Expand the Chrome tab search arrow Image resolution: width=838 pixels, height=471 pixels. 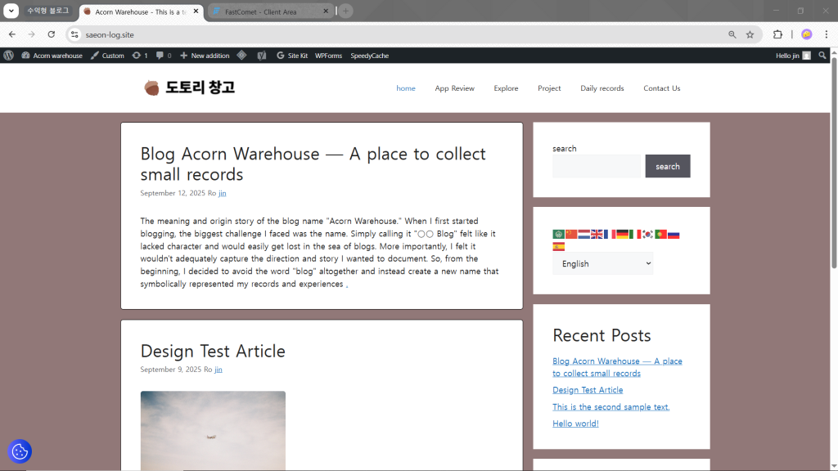[x=11, y=11]
